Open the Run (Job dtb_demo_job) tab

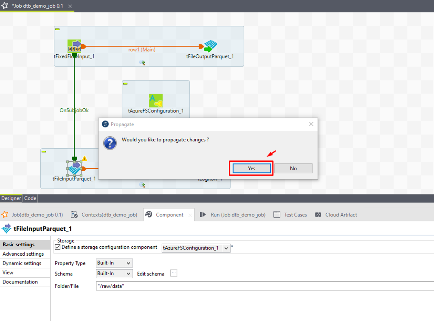233,215
